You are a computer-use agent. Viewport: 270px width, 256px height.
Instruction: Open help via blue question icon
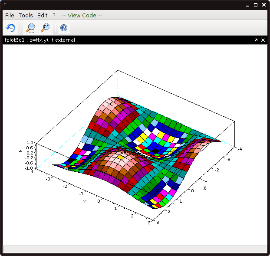click(x=64, y=28)
